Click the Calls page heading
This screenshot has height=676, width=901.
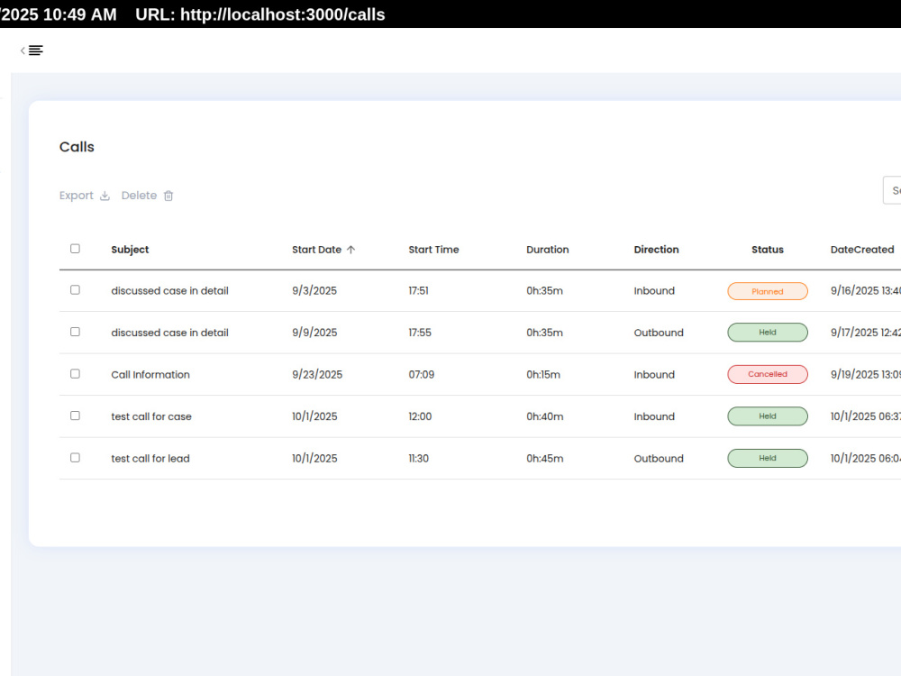[77, 147]
